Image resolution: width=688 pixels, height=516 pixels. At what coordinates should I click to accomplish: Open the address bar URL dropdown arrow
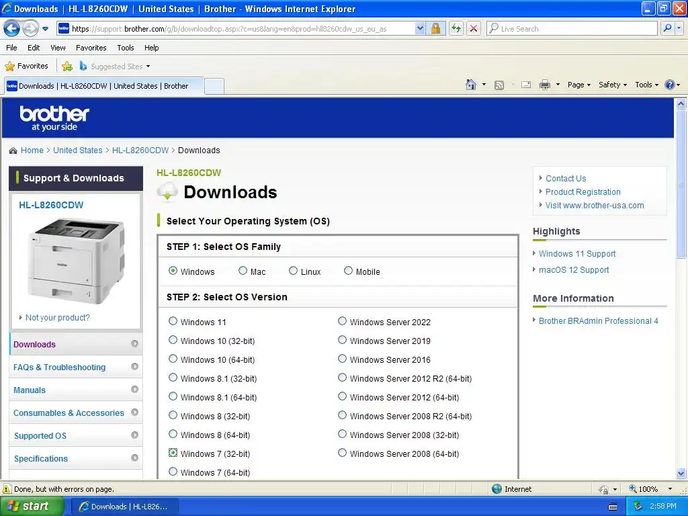(x=420, y=28)
